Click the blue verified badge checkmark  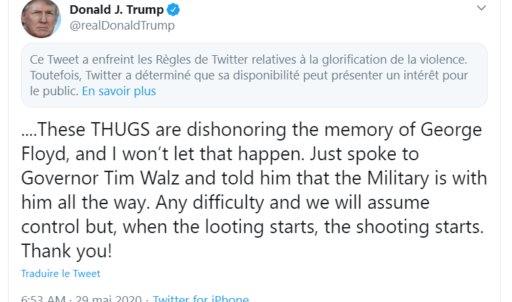[x=174, y=10]
